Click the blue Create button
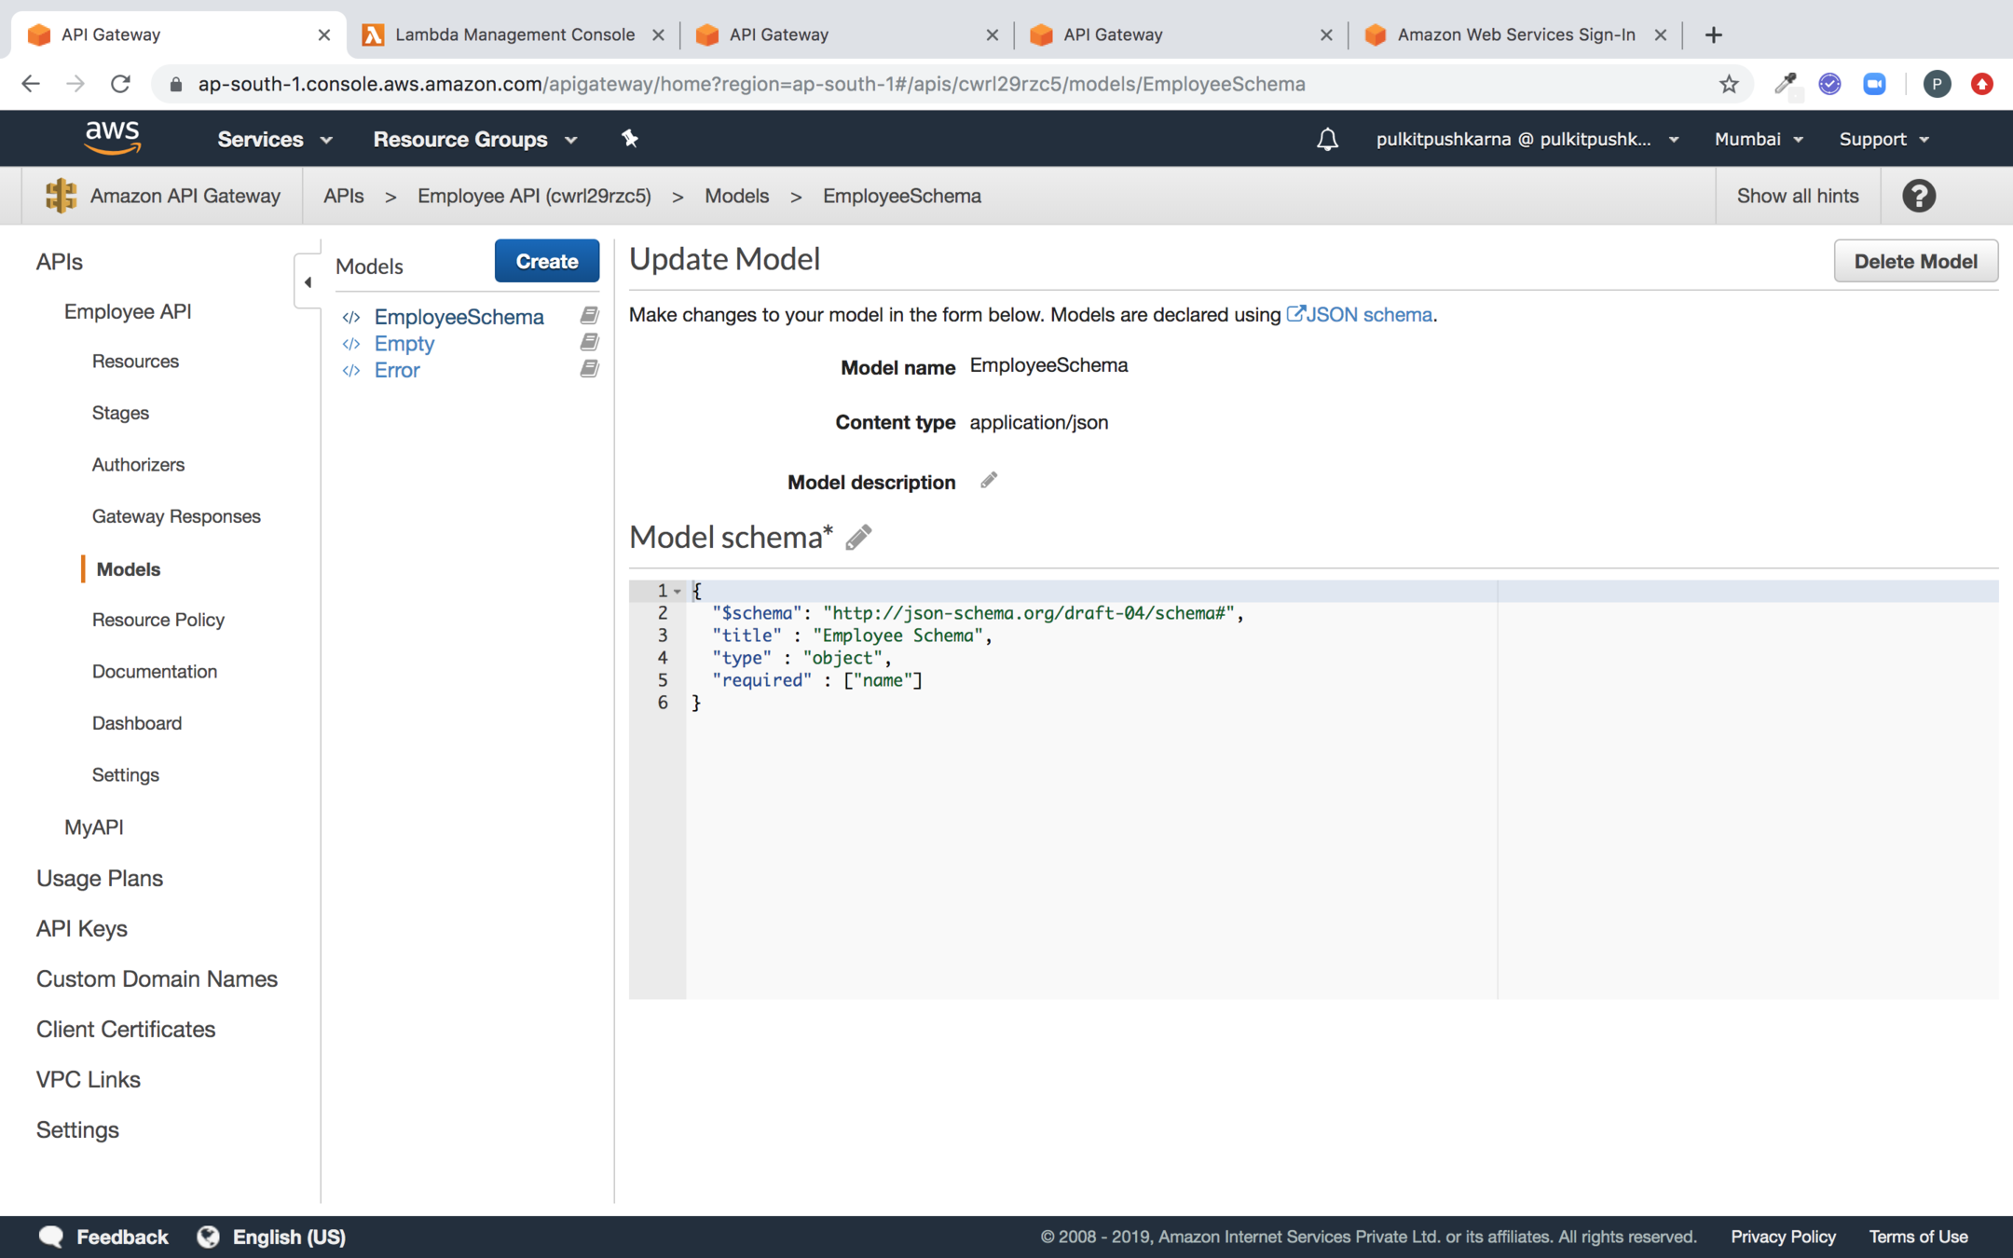2013x1258 pixels. [546, 262]
